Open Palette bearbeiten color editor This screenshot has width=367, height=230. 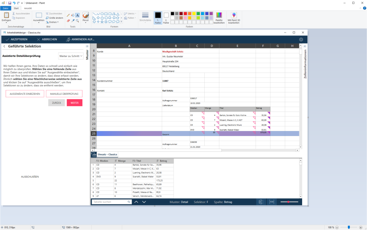pos(219,18)
